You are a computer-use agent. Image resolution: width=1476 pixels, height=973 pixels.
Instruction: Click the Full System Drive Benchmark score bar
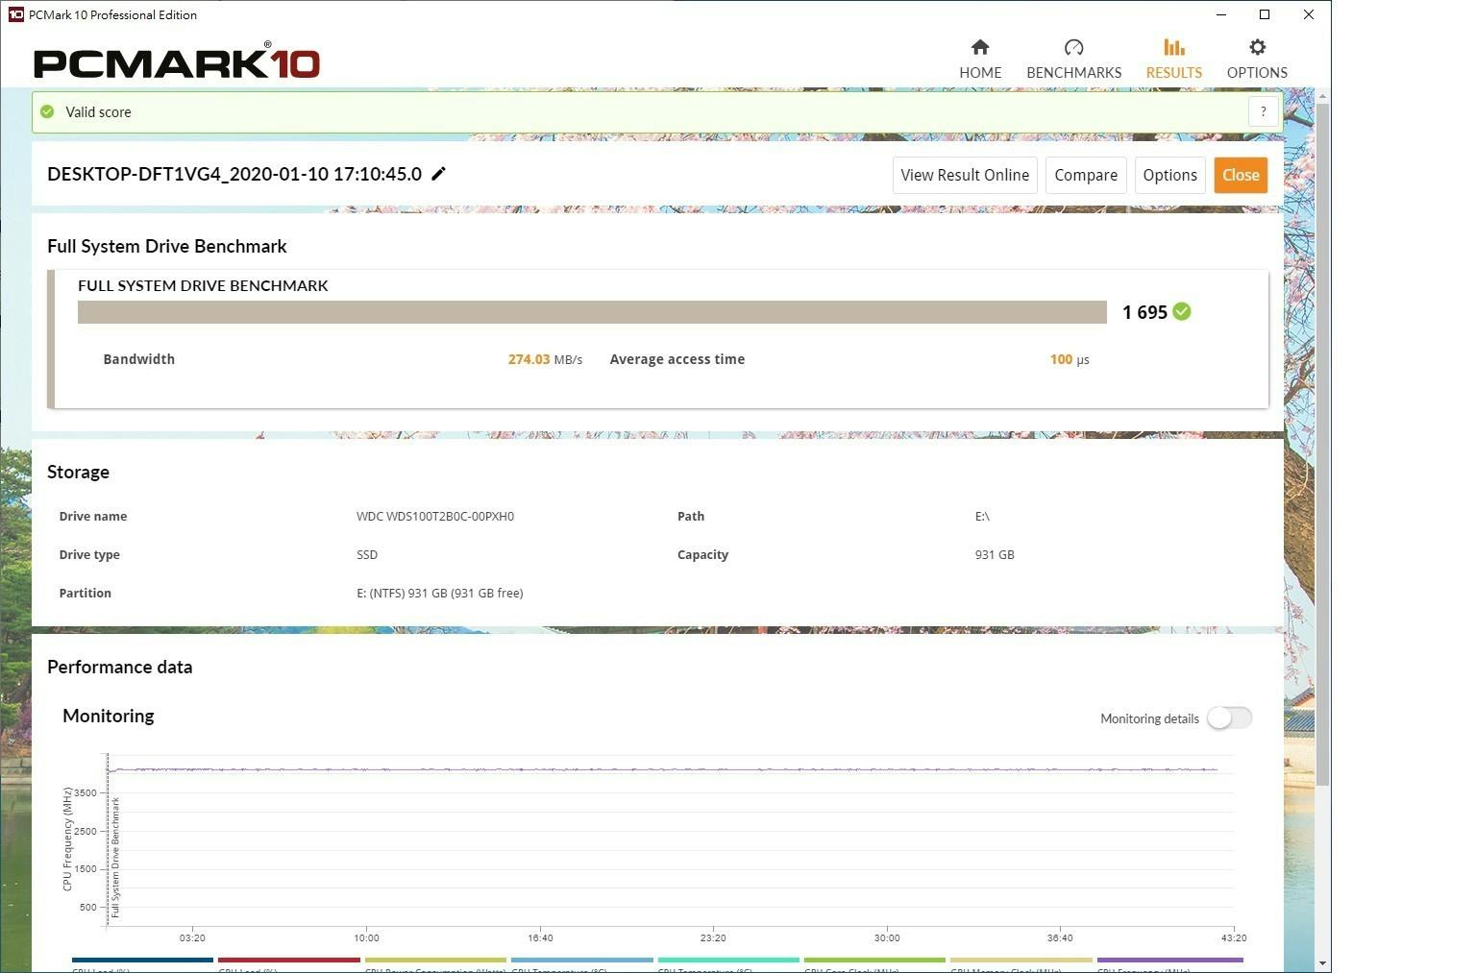point(592,312)
